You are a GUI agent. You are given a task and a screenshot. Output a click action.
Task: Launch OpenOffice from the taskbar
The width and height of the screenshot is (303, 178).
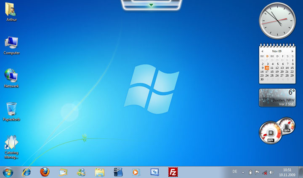click(x=118, y=172)
